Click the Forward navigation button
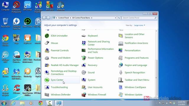189x106 pixels. tap(48, 18)
